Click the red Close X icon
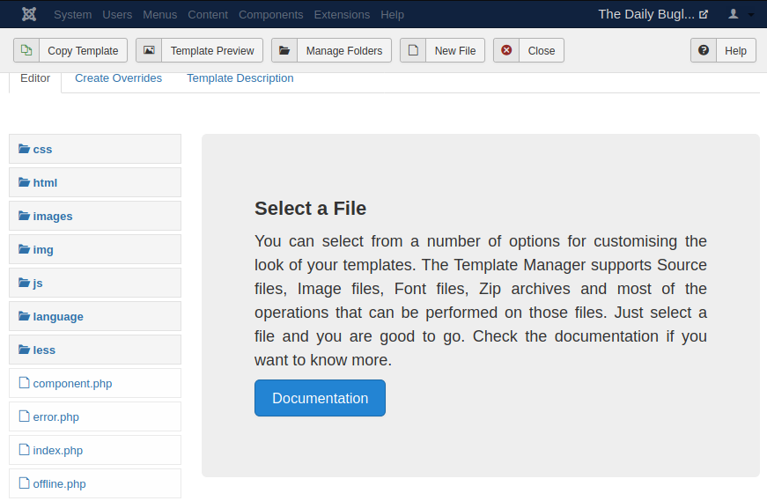 tap(506, 50)
